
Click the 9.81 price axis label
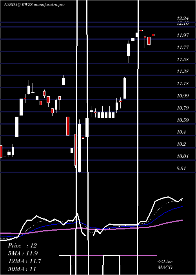[x=181, y=169]
